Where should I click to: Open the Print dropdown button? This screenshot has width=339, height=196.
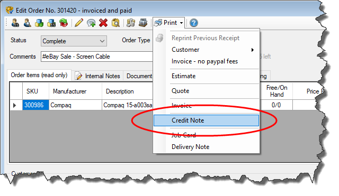click(168, 23)
